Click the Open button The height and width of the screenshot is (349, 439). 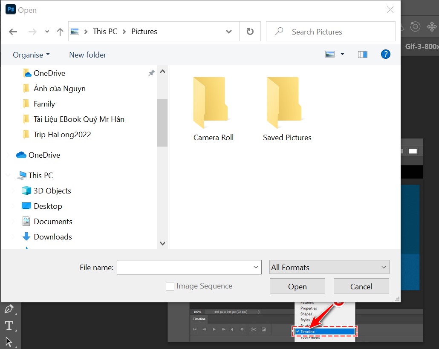(x=297, y=286)
